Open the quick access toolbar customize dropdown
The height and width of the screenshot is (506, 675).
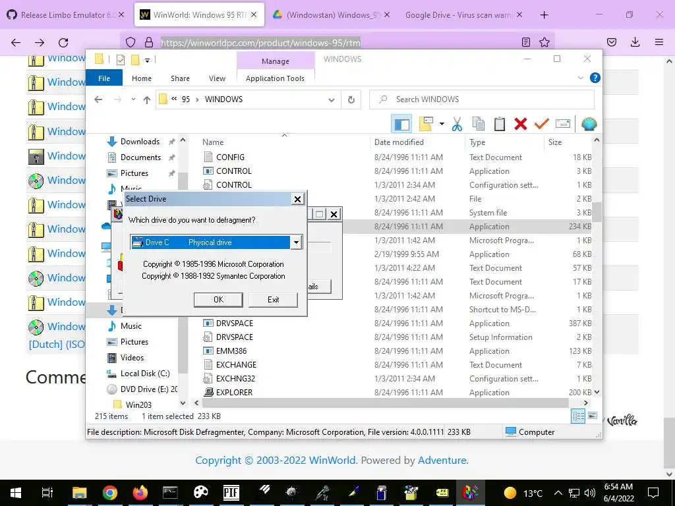click(x=147, y=60)
